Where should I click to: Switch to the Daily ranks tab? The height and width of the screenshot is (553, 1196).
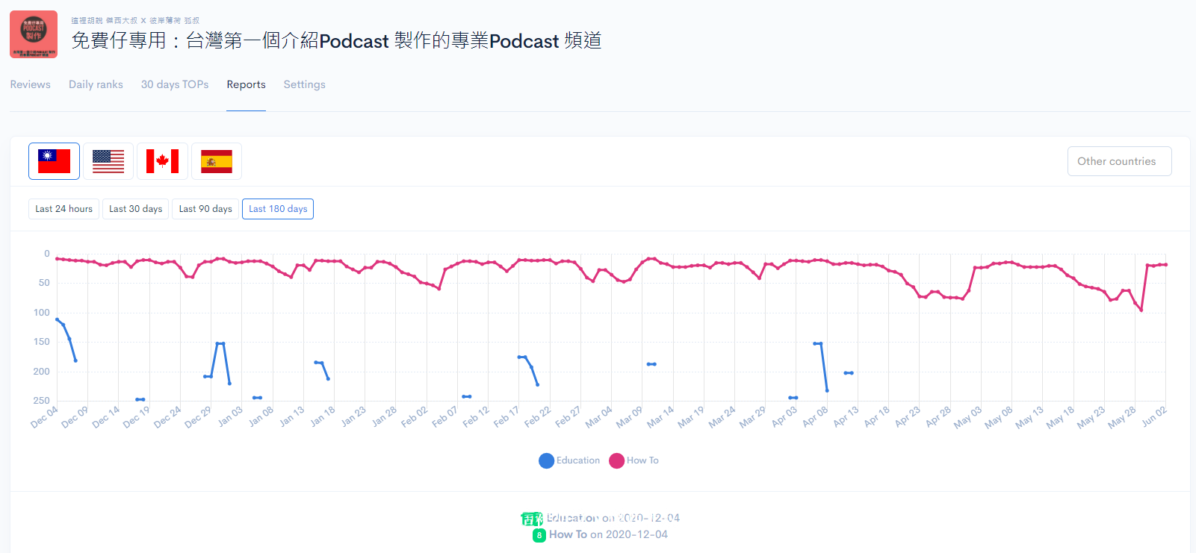(96, 84)
